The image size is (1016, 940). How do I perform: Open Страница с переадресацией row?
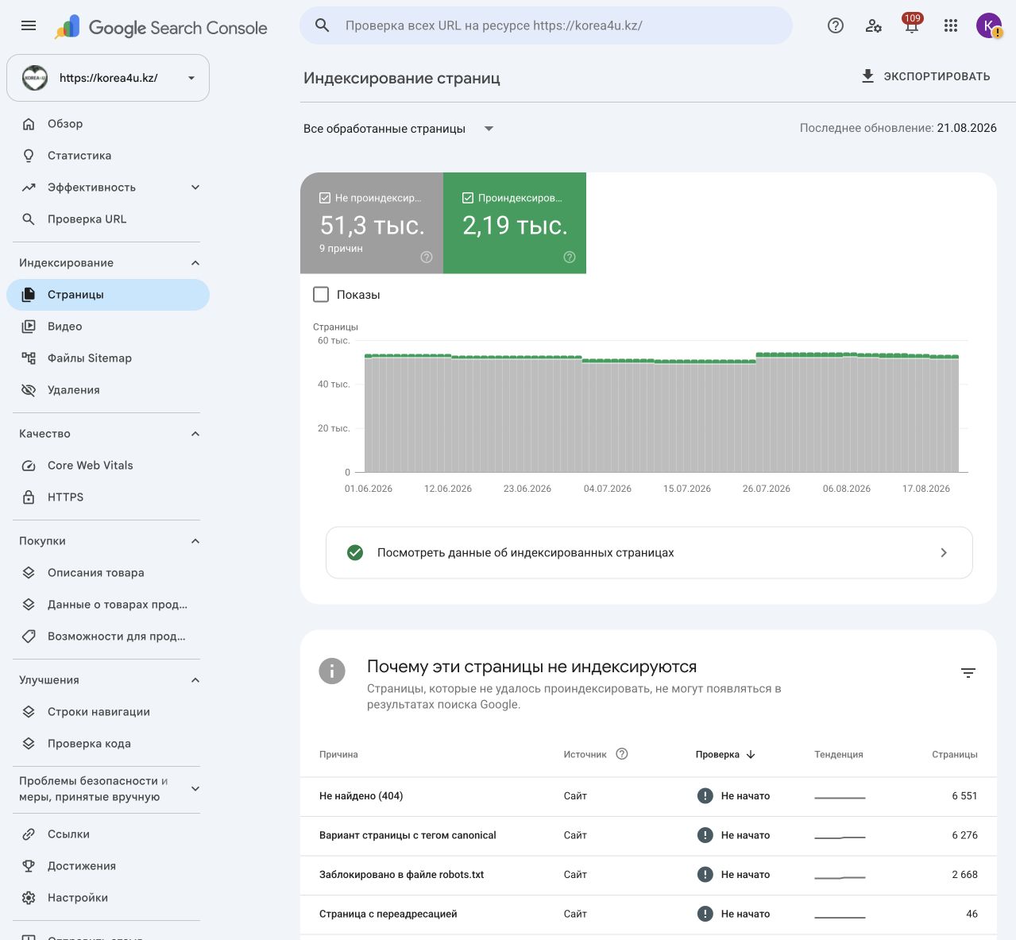click(x=648, y=915)
